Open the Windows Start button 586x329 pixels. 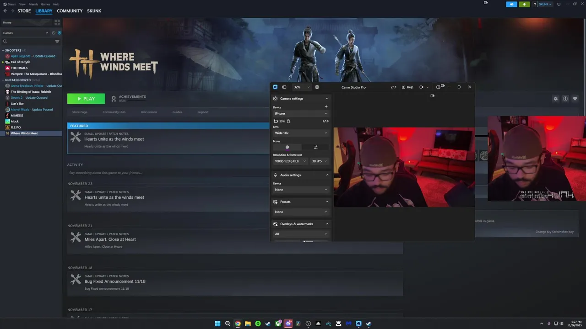[217, 324]
